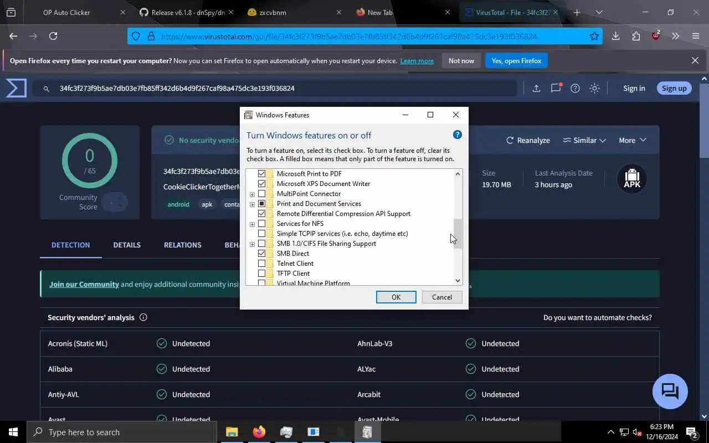The height and width of the screenshot is (443, 709).
Task: Click the security vendors' analysis info icon
Action: coord(143,317)
